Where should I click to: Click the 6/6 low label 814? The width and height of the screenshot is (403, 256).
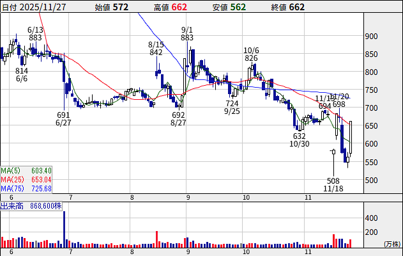(x=22, y=70)
